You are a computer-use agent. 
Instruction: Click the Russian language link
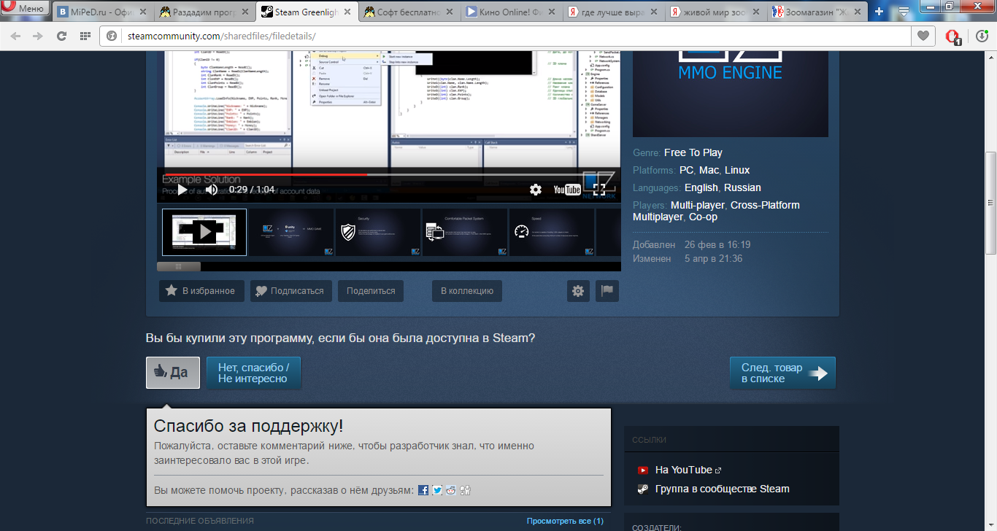coord(742,187)
